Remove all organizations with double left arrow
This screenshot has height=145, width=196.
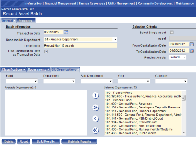[95, 130]
